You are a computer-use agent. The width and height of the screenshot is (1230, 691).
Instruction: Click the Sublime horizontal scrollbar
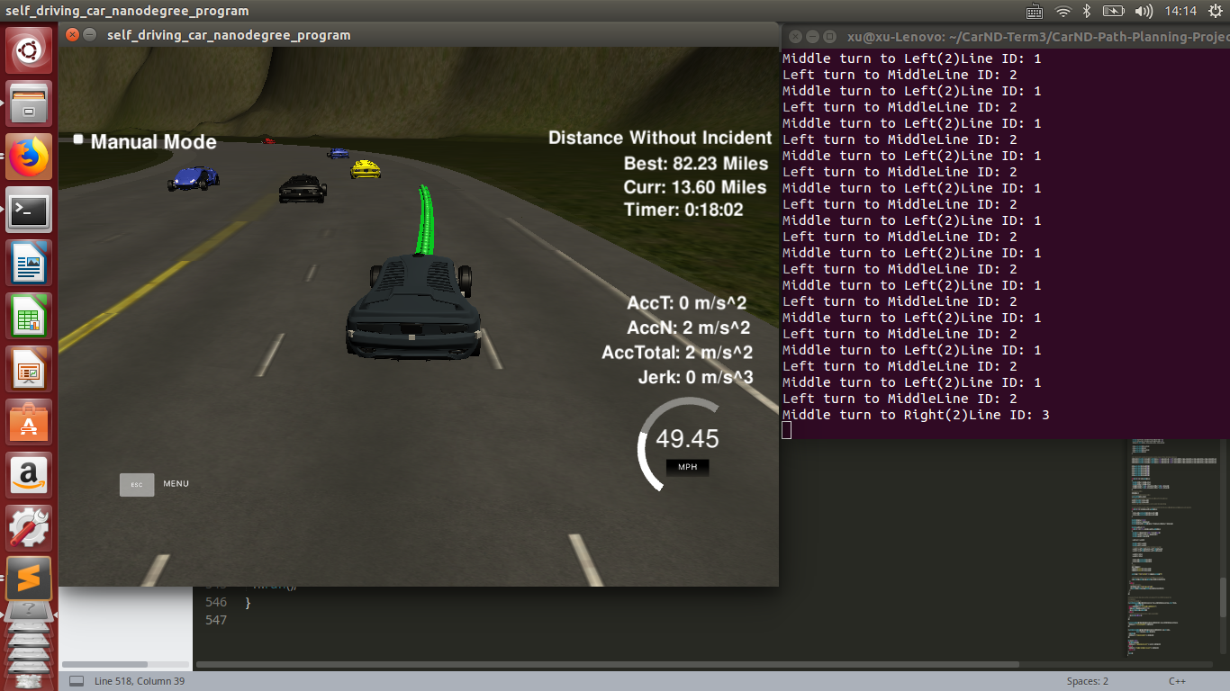608,665
